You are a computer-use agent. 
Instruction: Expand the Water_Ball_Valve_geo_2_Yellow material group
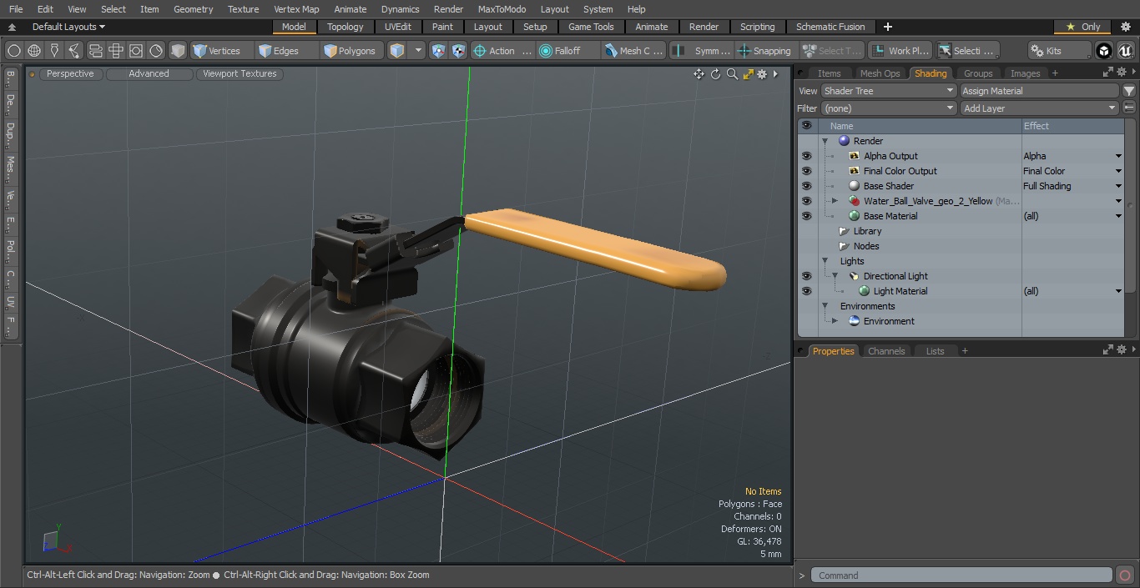tap(835, 201)
